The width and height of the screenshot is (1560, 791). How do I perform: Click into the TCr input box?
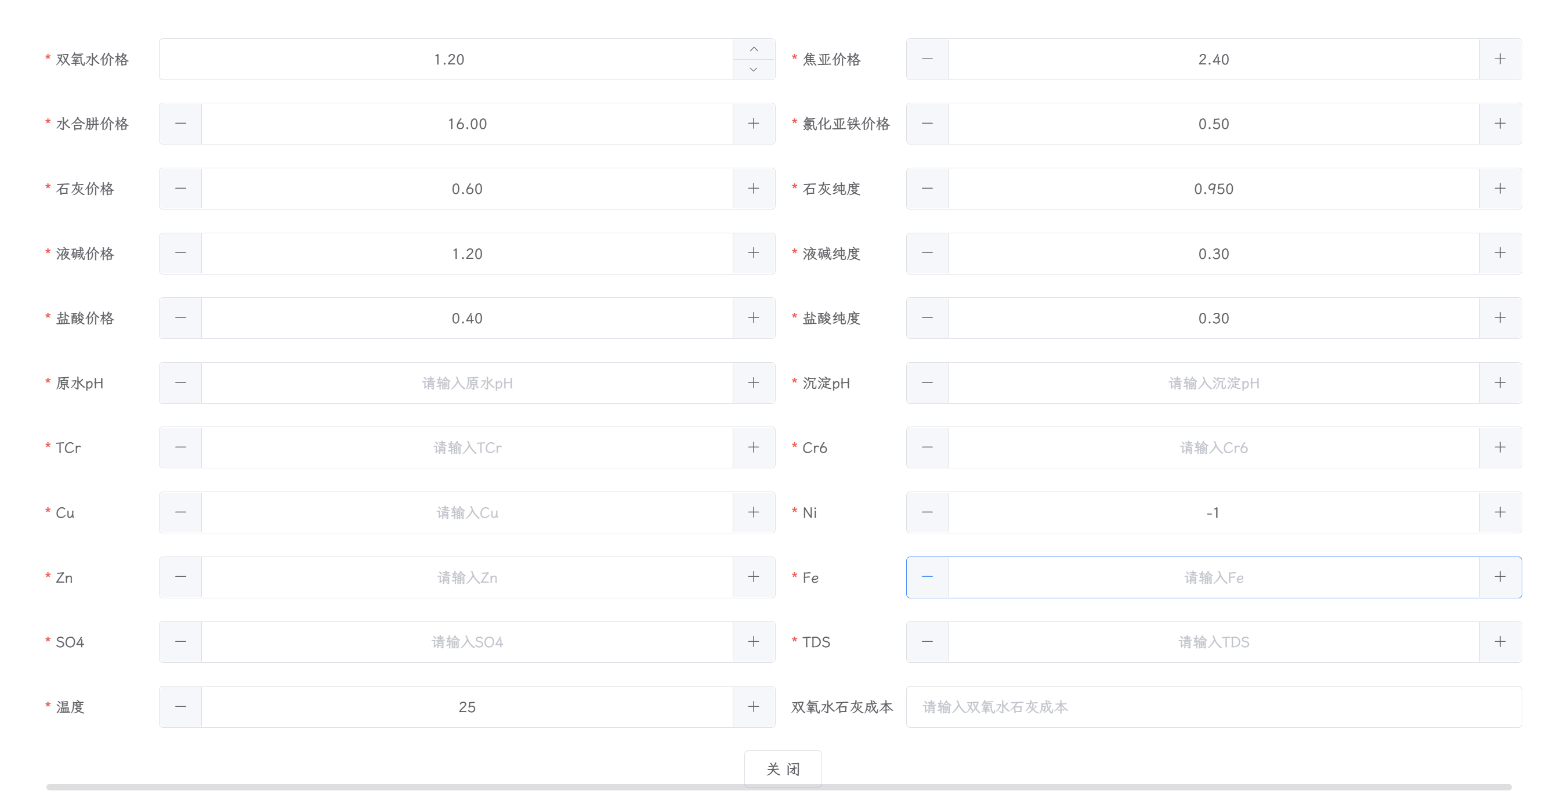(466, 447)
